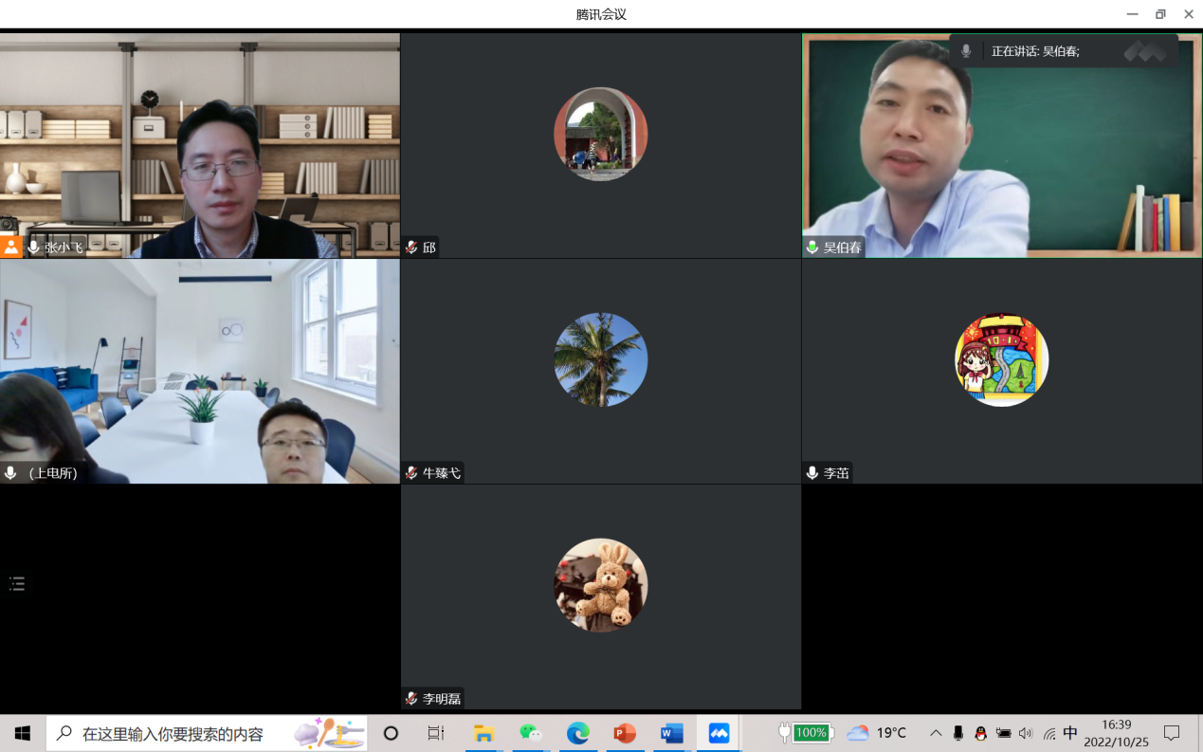Image resolution: width=1203 pixels, height=752 pixels.
Task: Click the muted mic icon beside 牛臻弋
Action: (x=411, y=472)
